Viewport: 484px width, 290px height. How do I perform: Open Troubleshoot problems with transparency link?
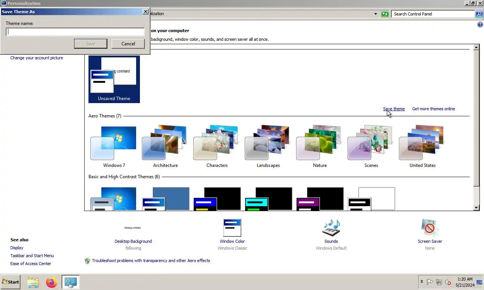(x=151, y=261)
